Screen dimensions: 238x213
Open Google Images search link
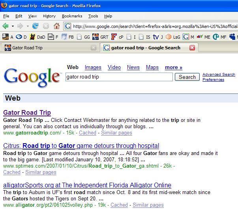93,67
